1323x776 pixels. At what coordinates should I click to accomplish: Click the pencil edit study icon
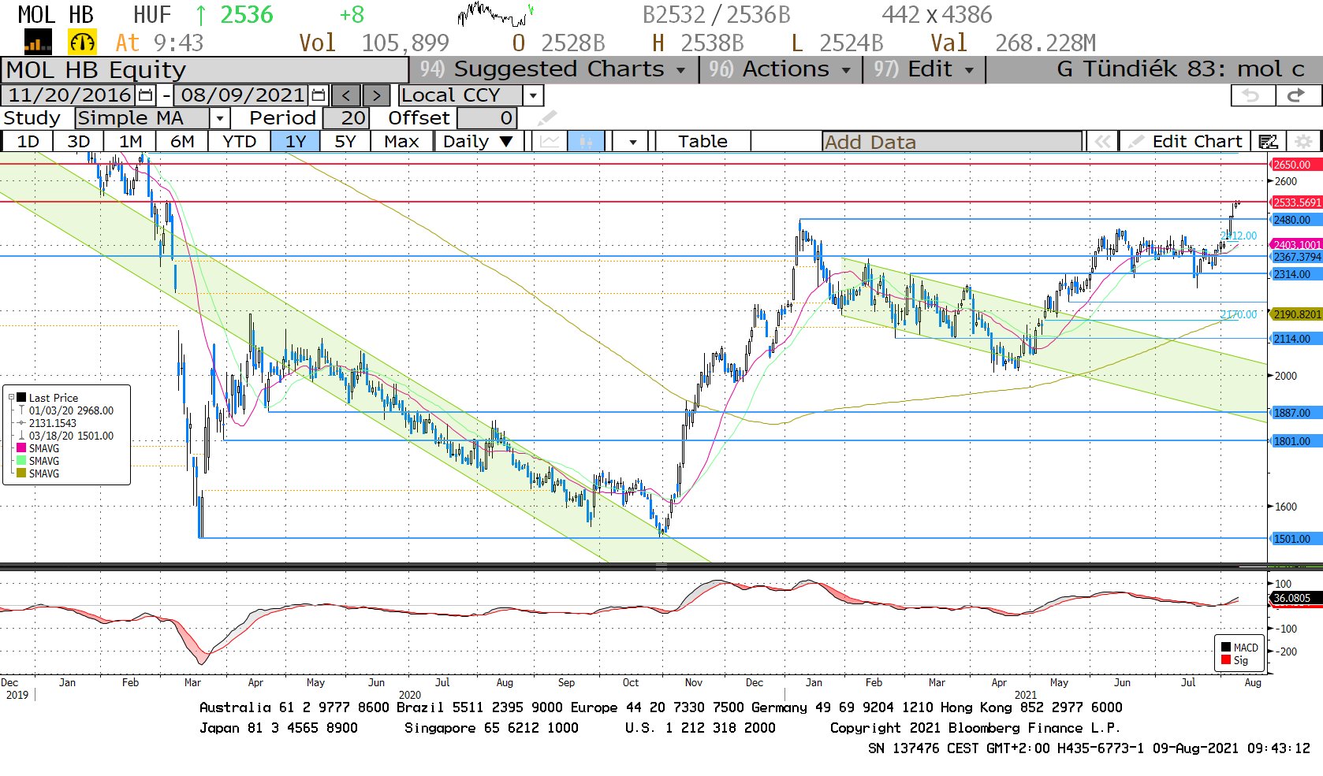pos(546,118)
